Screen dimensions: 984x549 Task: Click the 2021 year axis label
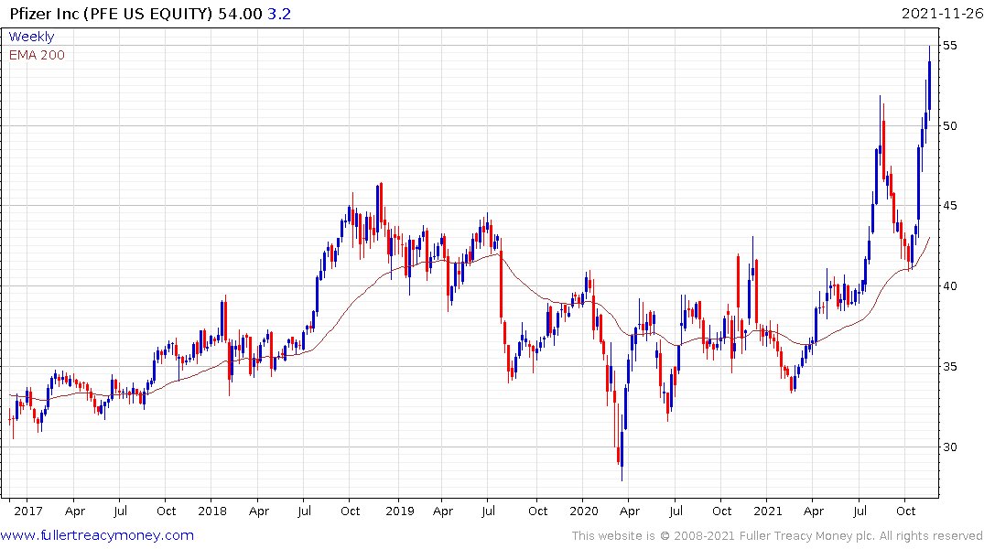pyautogui.click(x=768, y=511)
